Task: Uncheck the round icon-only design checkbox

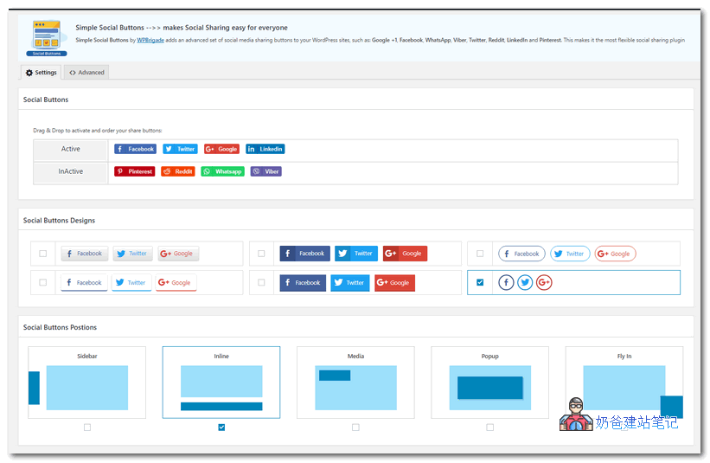Action: 480,282
